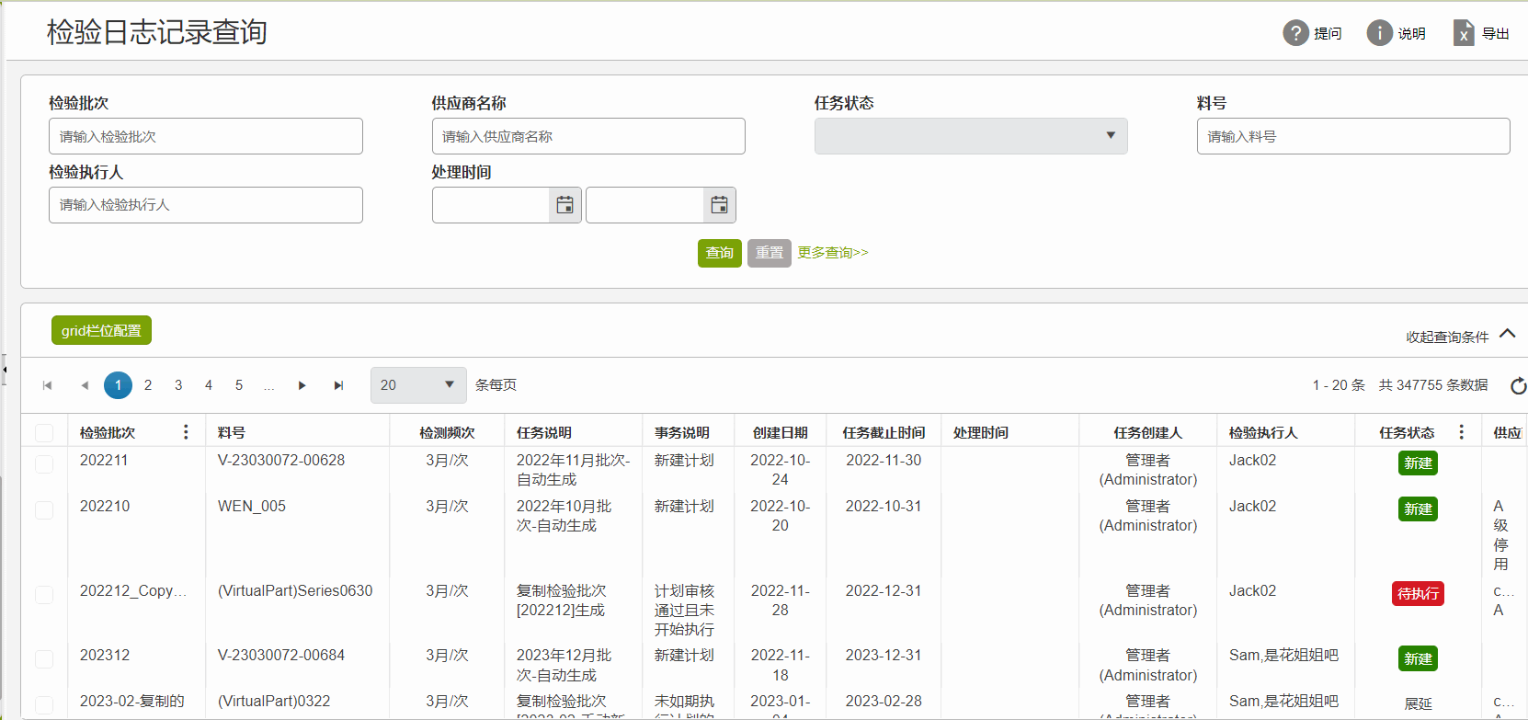
Task: Open the 提问 help question icon
Action: click(x=1295, y=33)
